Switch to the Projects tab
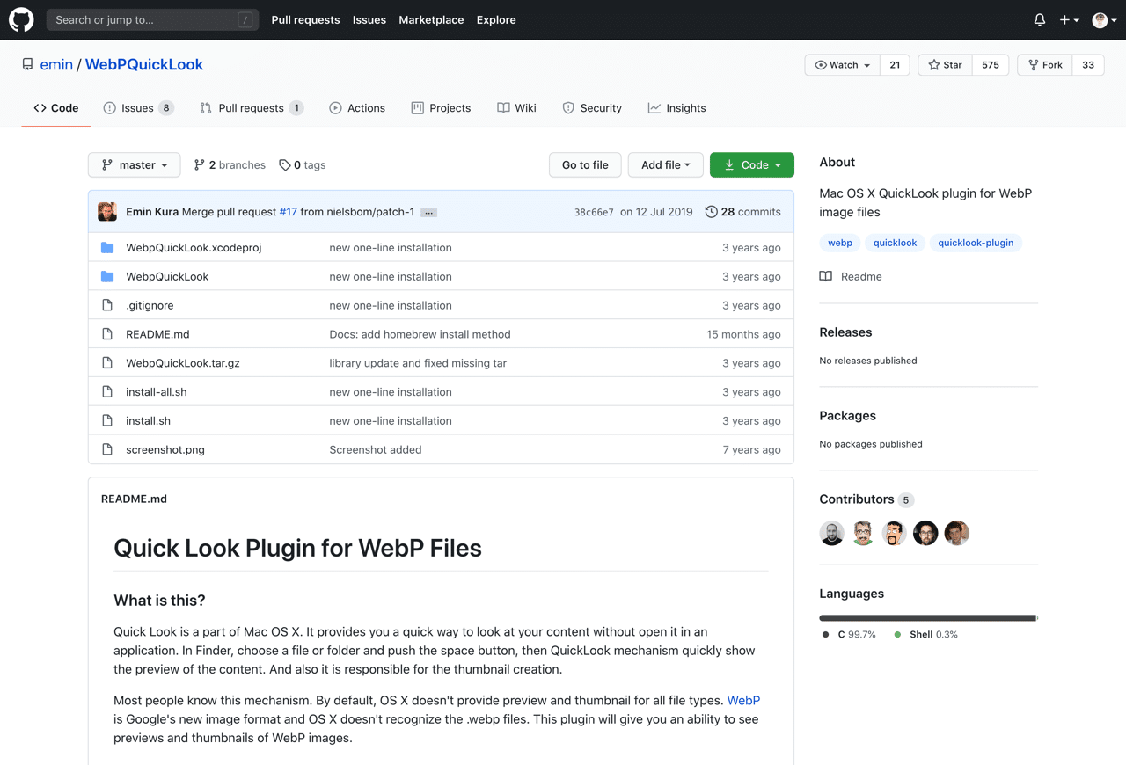 [441, 108]
